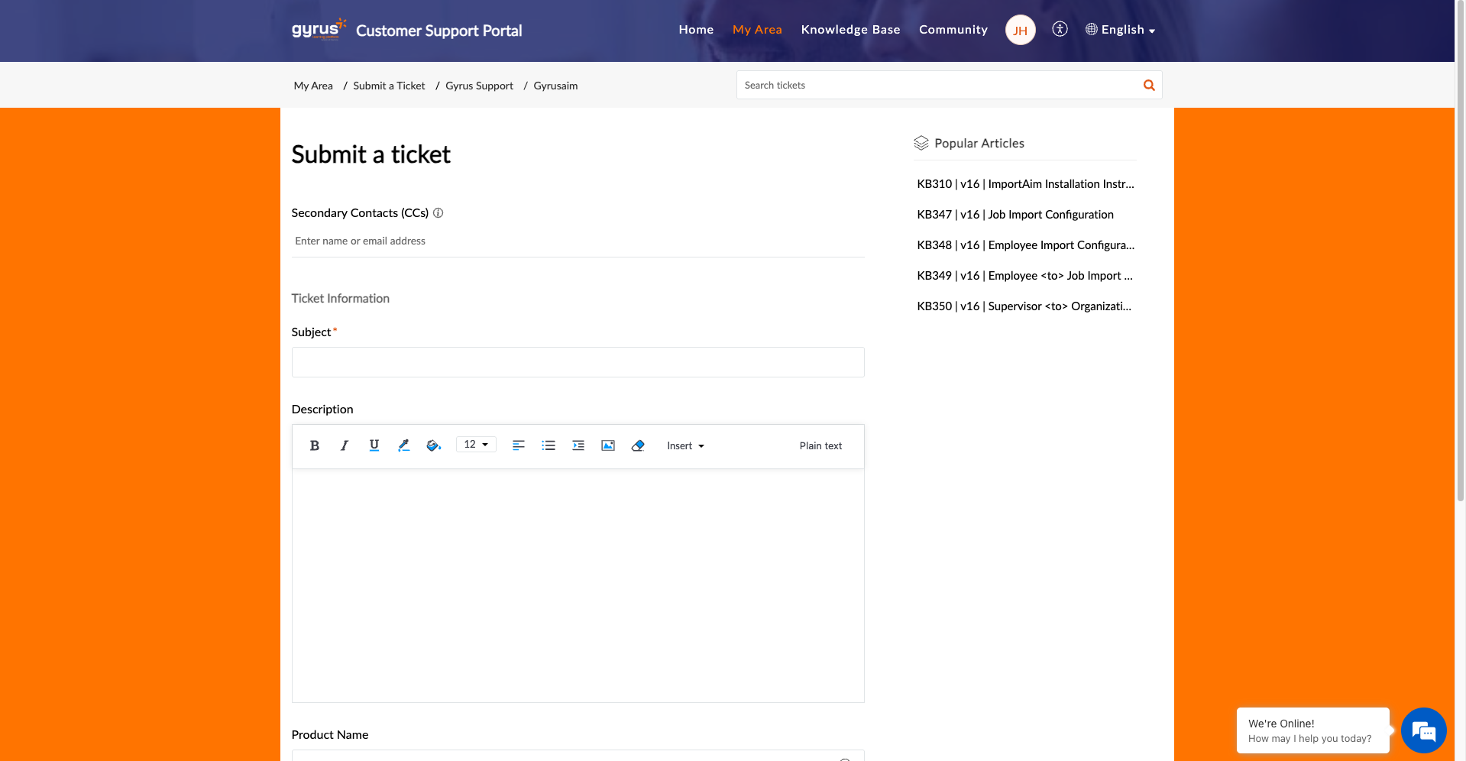
Task: Open the font color picker
Action: click(403, 445)
